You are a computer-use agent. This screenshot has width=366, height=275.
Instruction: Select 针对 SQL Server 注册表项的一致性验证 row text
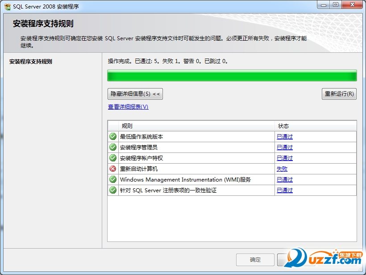pyautogui.click(x=168, y=190)
